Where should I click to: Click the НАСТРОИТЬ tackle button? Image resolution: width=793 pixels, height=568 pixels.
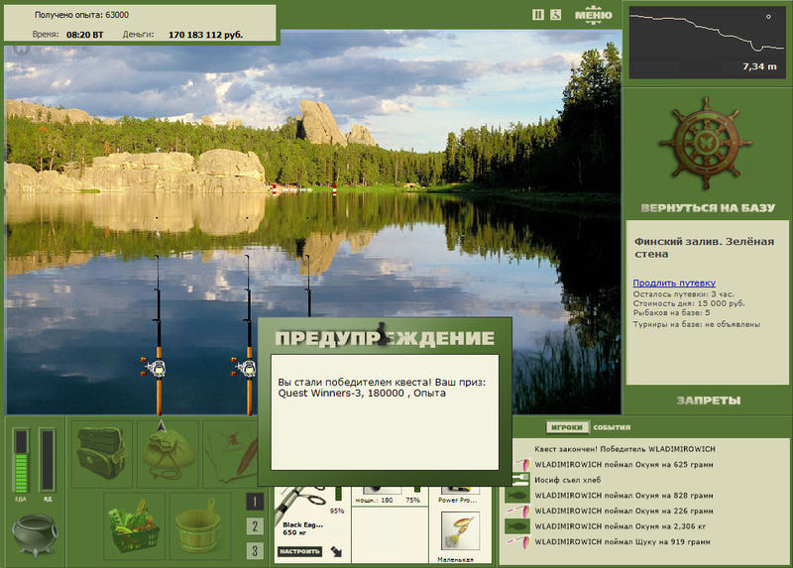pos(300,551)
